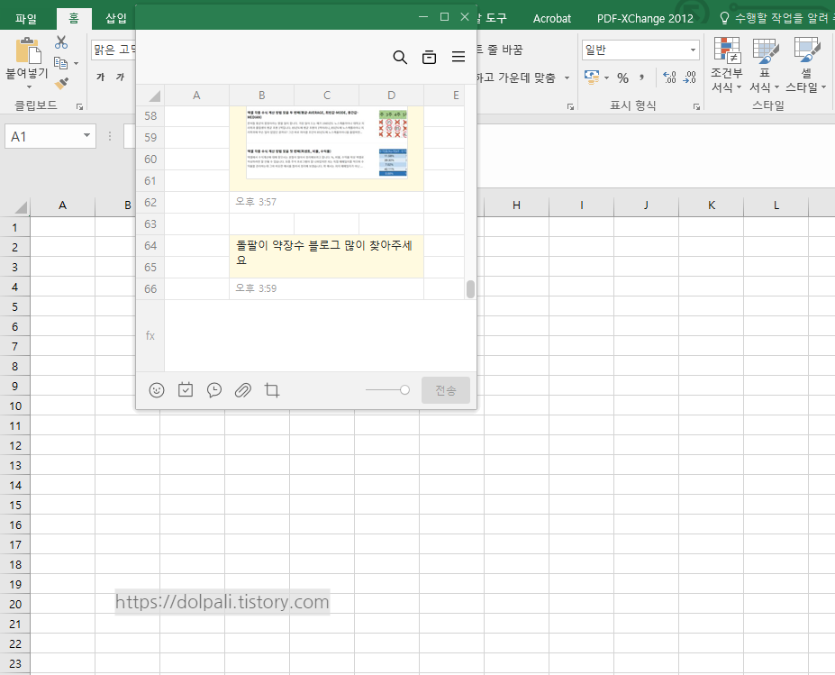
Task: Open the Merge and Center dropdown arrow
Action: click(x=567, y=78)
